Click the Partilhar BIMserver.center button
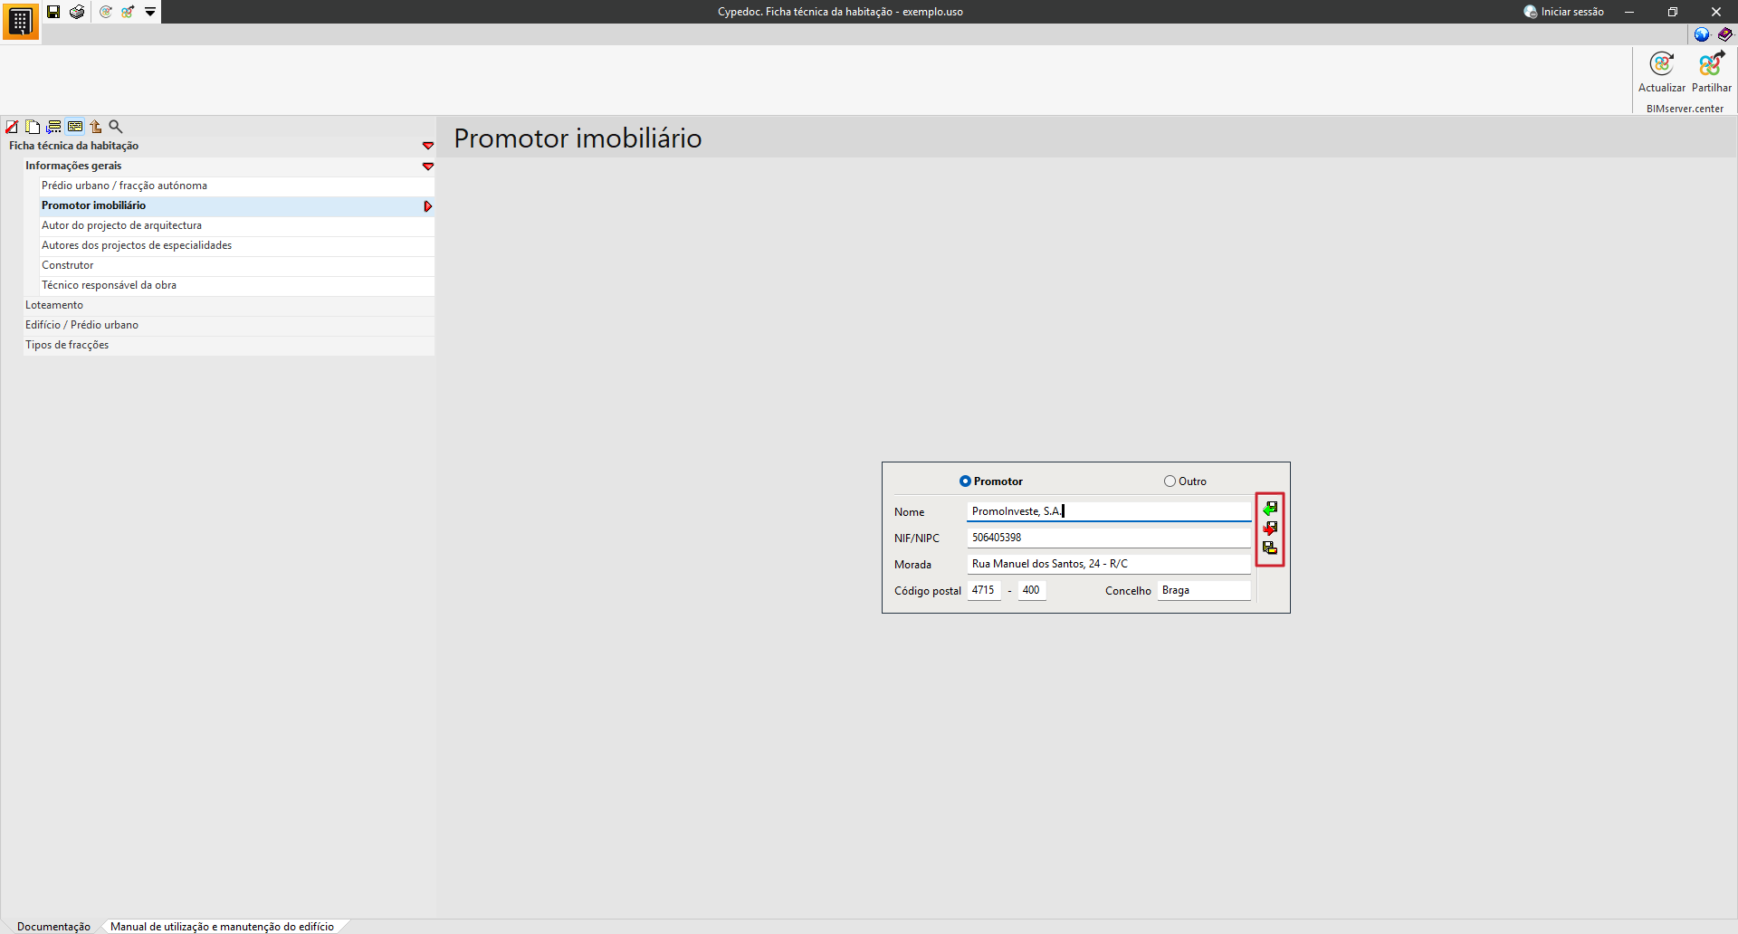This screenshot has width=1738, height=934. click(x=1712, y=72)
